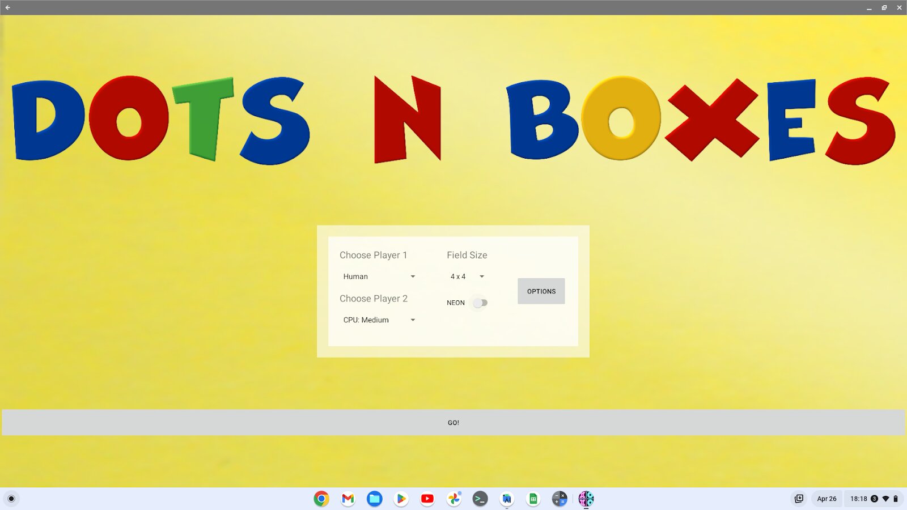907x510 pixels.
Task: Open Android Studio from shelf
Action: point(507,499)
